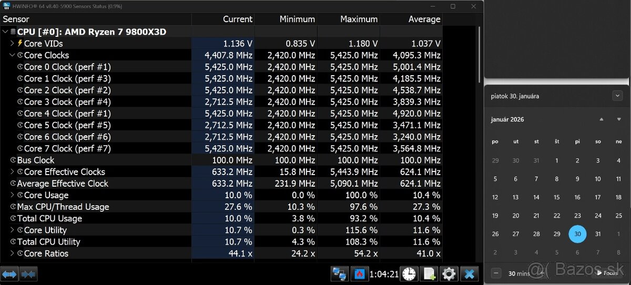Select the Core 3 Clock (perf #4) row
The image size is (631, 285).
pos(221,102)
